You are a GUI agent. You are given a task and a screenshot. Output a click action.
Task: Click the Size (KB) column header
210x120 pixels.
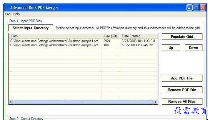111,36
